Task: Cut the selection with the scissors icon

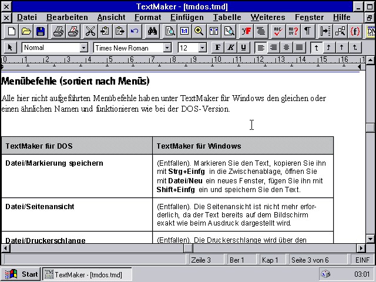Action: (x=90, y=31)
